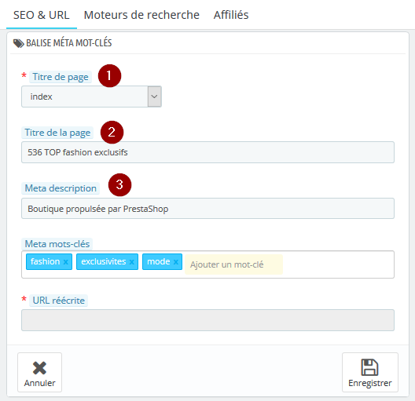This screenshot has width=415, height=401.
Task: Click into the Meta description field
Action: [207, 209]
